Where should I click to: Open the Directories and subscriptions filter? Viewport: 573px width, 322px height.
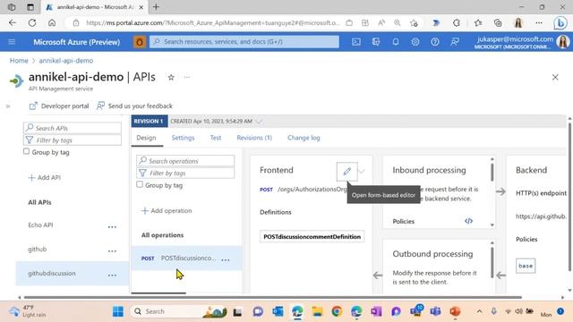(x=376, y=42)
